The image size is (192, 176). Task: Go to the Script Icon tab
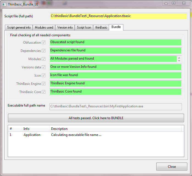coord(84,27)
